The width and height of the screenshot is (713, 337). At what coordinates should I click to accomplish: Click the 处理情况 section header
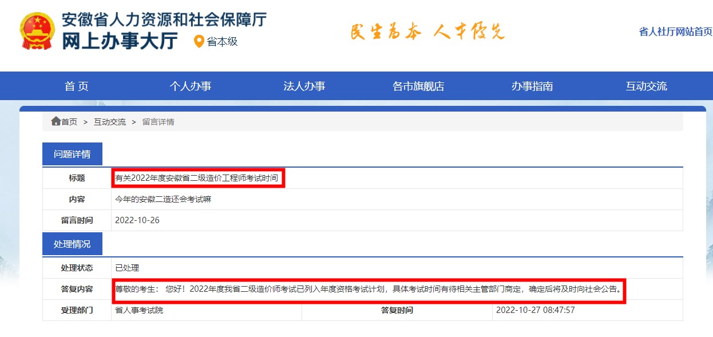tap(73, 243)
